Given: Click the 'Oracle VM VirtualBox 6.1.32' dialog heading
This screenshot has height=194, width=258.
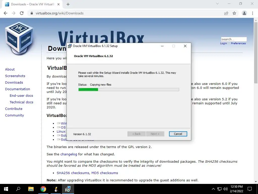Looking at the screenshot, I should pyautogui.click(x=93, y=56).
